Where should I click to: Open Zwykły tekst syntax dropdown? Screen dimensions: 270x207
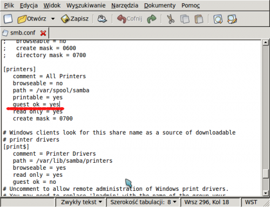tap(82, 202)
